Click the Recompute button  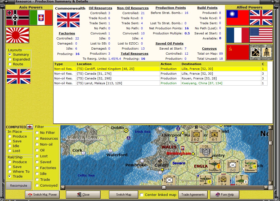(19, 186)
